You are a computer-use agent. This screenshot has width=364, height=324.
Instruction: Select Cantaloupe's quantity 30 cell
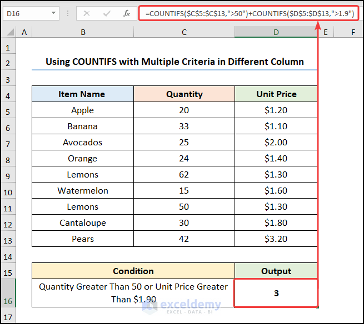184,222
